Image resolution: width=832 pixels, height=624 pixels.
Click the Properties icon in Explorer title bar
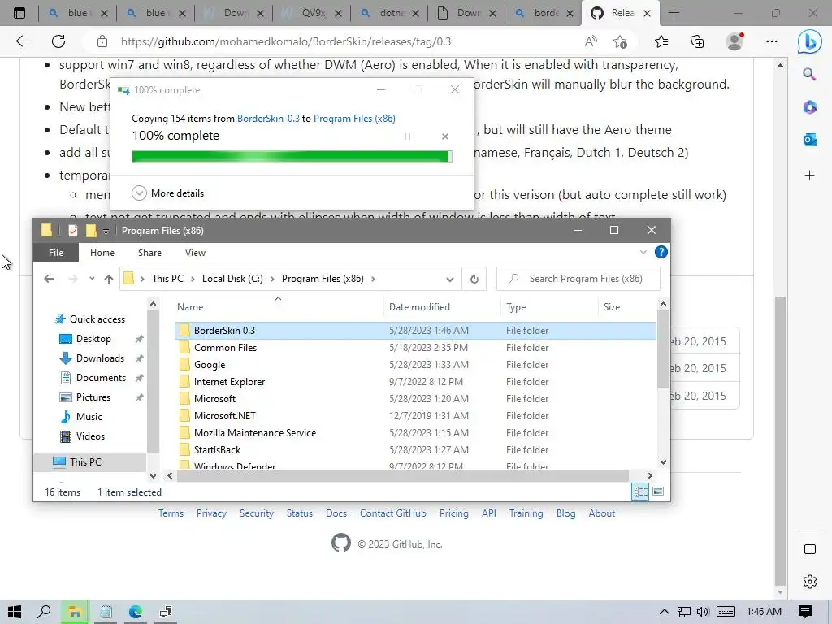point(73,230)
